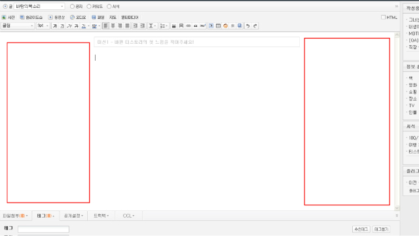The width and height of the screenshot is (419, 236).
Task: Insert a video with 동영상
Action: click(x=56, y=18)
